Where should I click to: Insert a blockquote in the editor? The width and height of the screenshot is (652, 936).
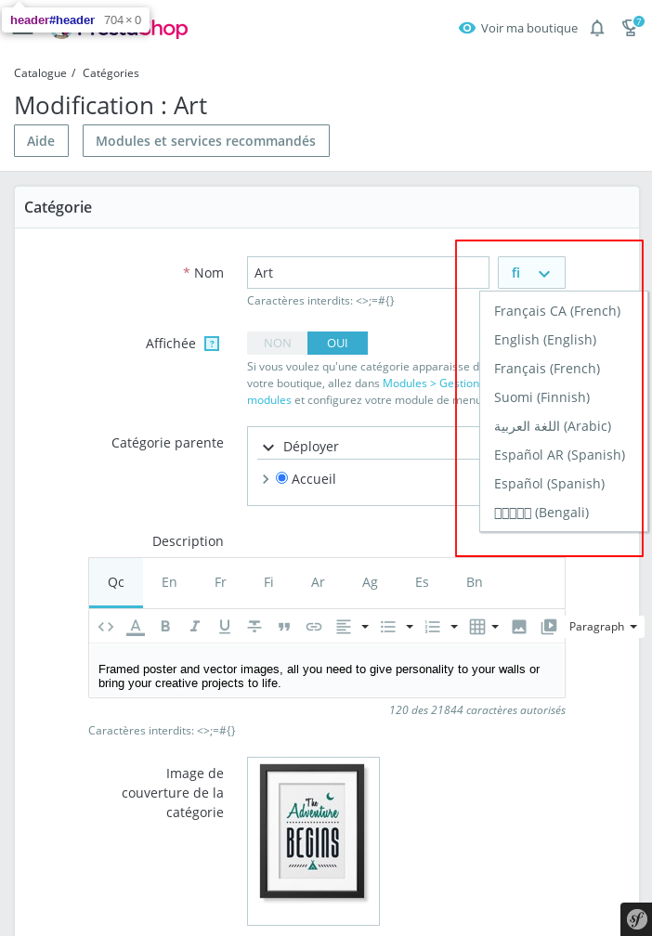tap(284, 626)
